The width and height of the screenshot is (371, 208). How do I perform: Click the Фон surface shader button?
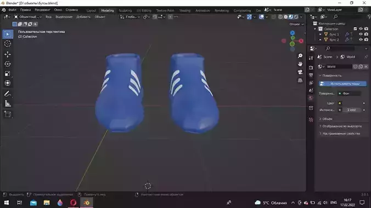coord(349,94)
